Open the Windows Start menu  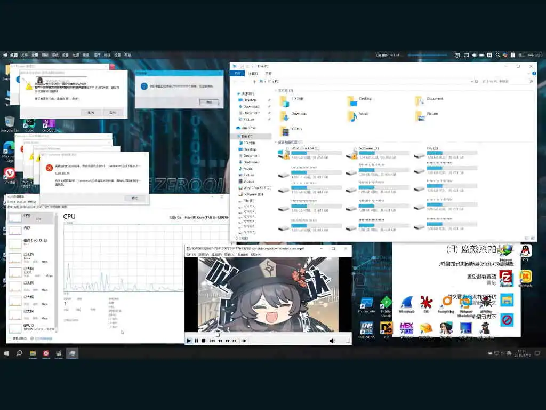click(x=6, y=353)
